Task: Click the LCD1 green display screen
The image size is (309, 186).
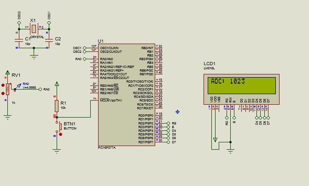Action: pos(242,85)
